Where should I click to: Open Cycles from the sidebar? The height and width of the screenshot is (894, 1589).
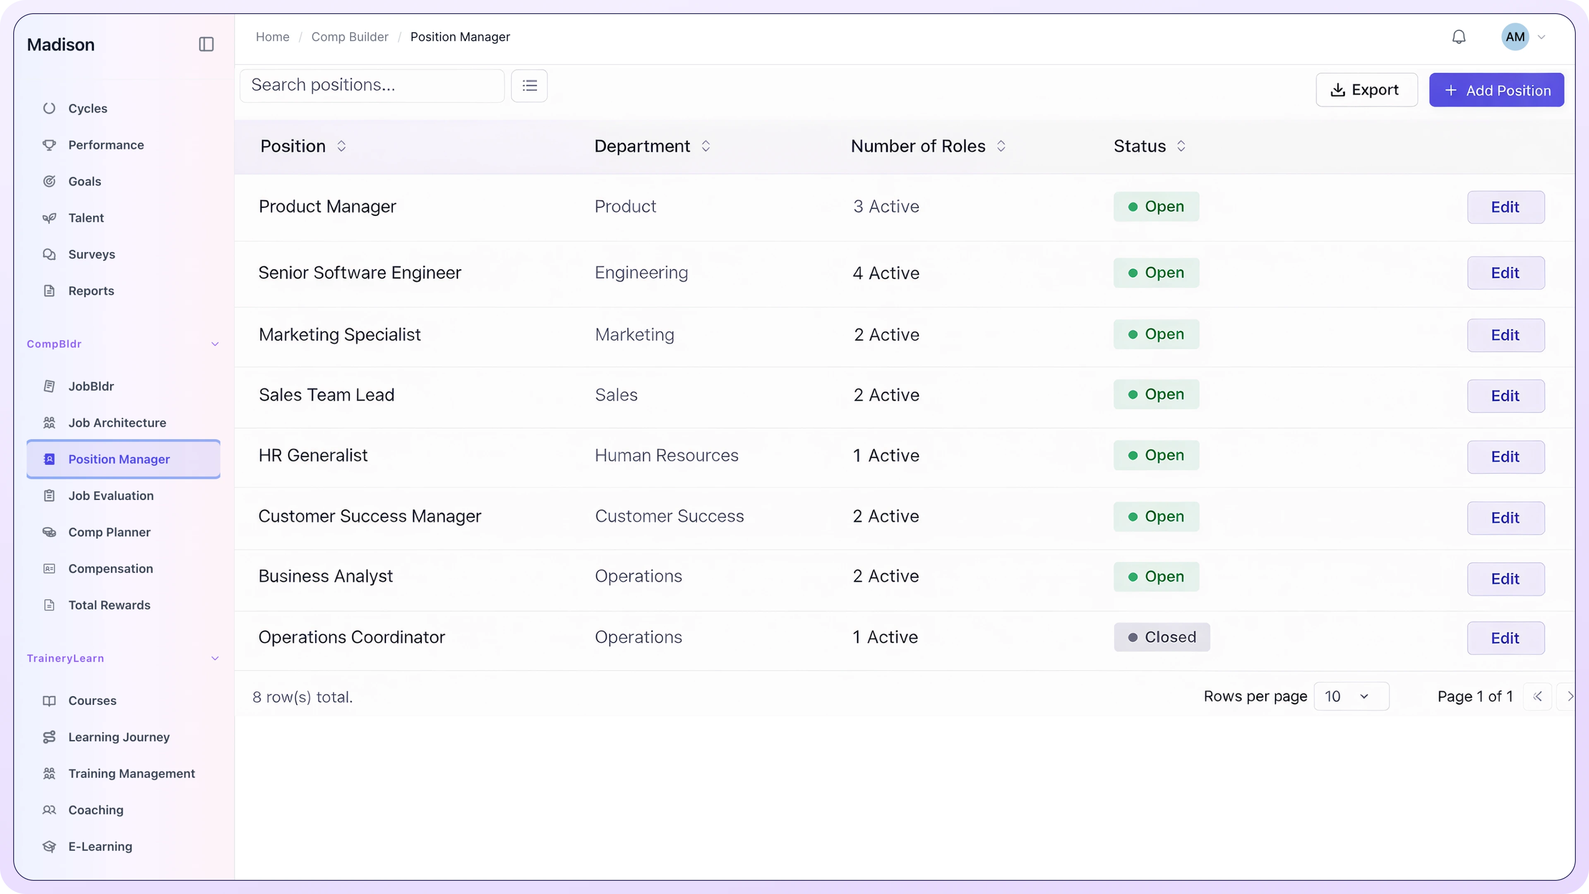point(88,108)
